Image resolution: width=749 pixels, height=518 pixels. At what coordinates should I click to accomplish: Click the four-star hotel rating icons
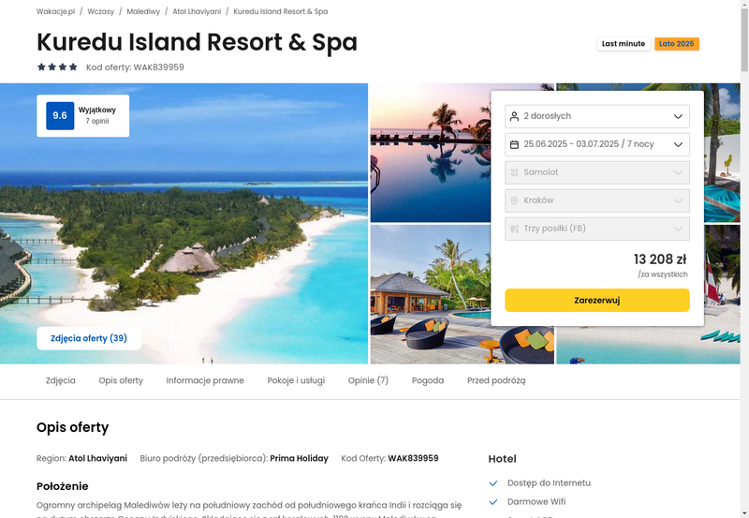(x=57, y=67)
